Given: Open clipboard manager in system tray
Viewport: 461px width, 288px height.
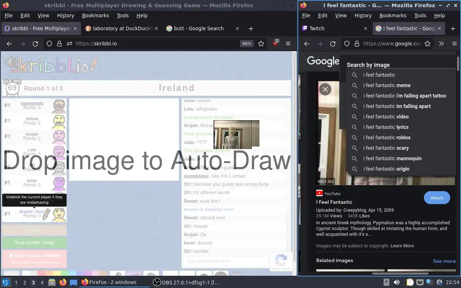Looking at the screenshot, I should click(x=410, y=282).
